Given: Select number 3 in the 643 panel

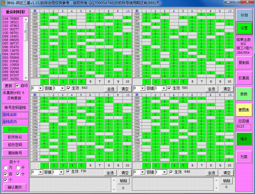Looking at the screenshot, I should click(63, 82).
